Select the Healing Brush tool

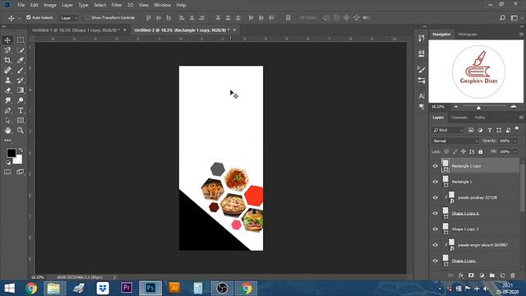(7, 70)
